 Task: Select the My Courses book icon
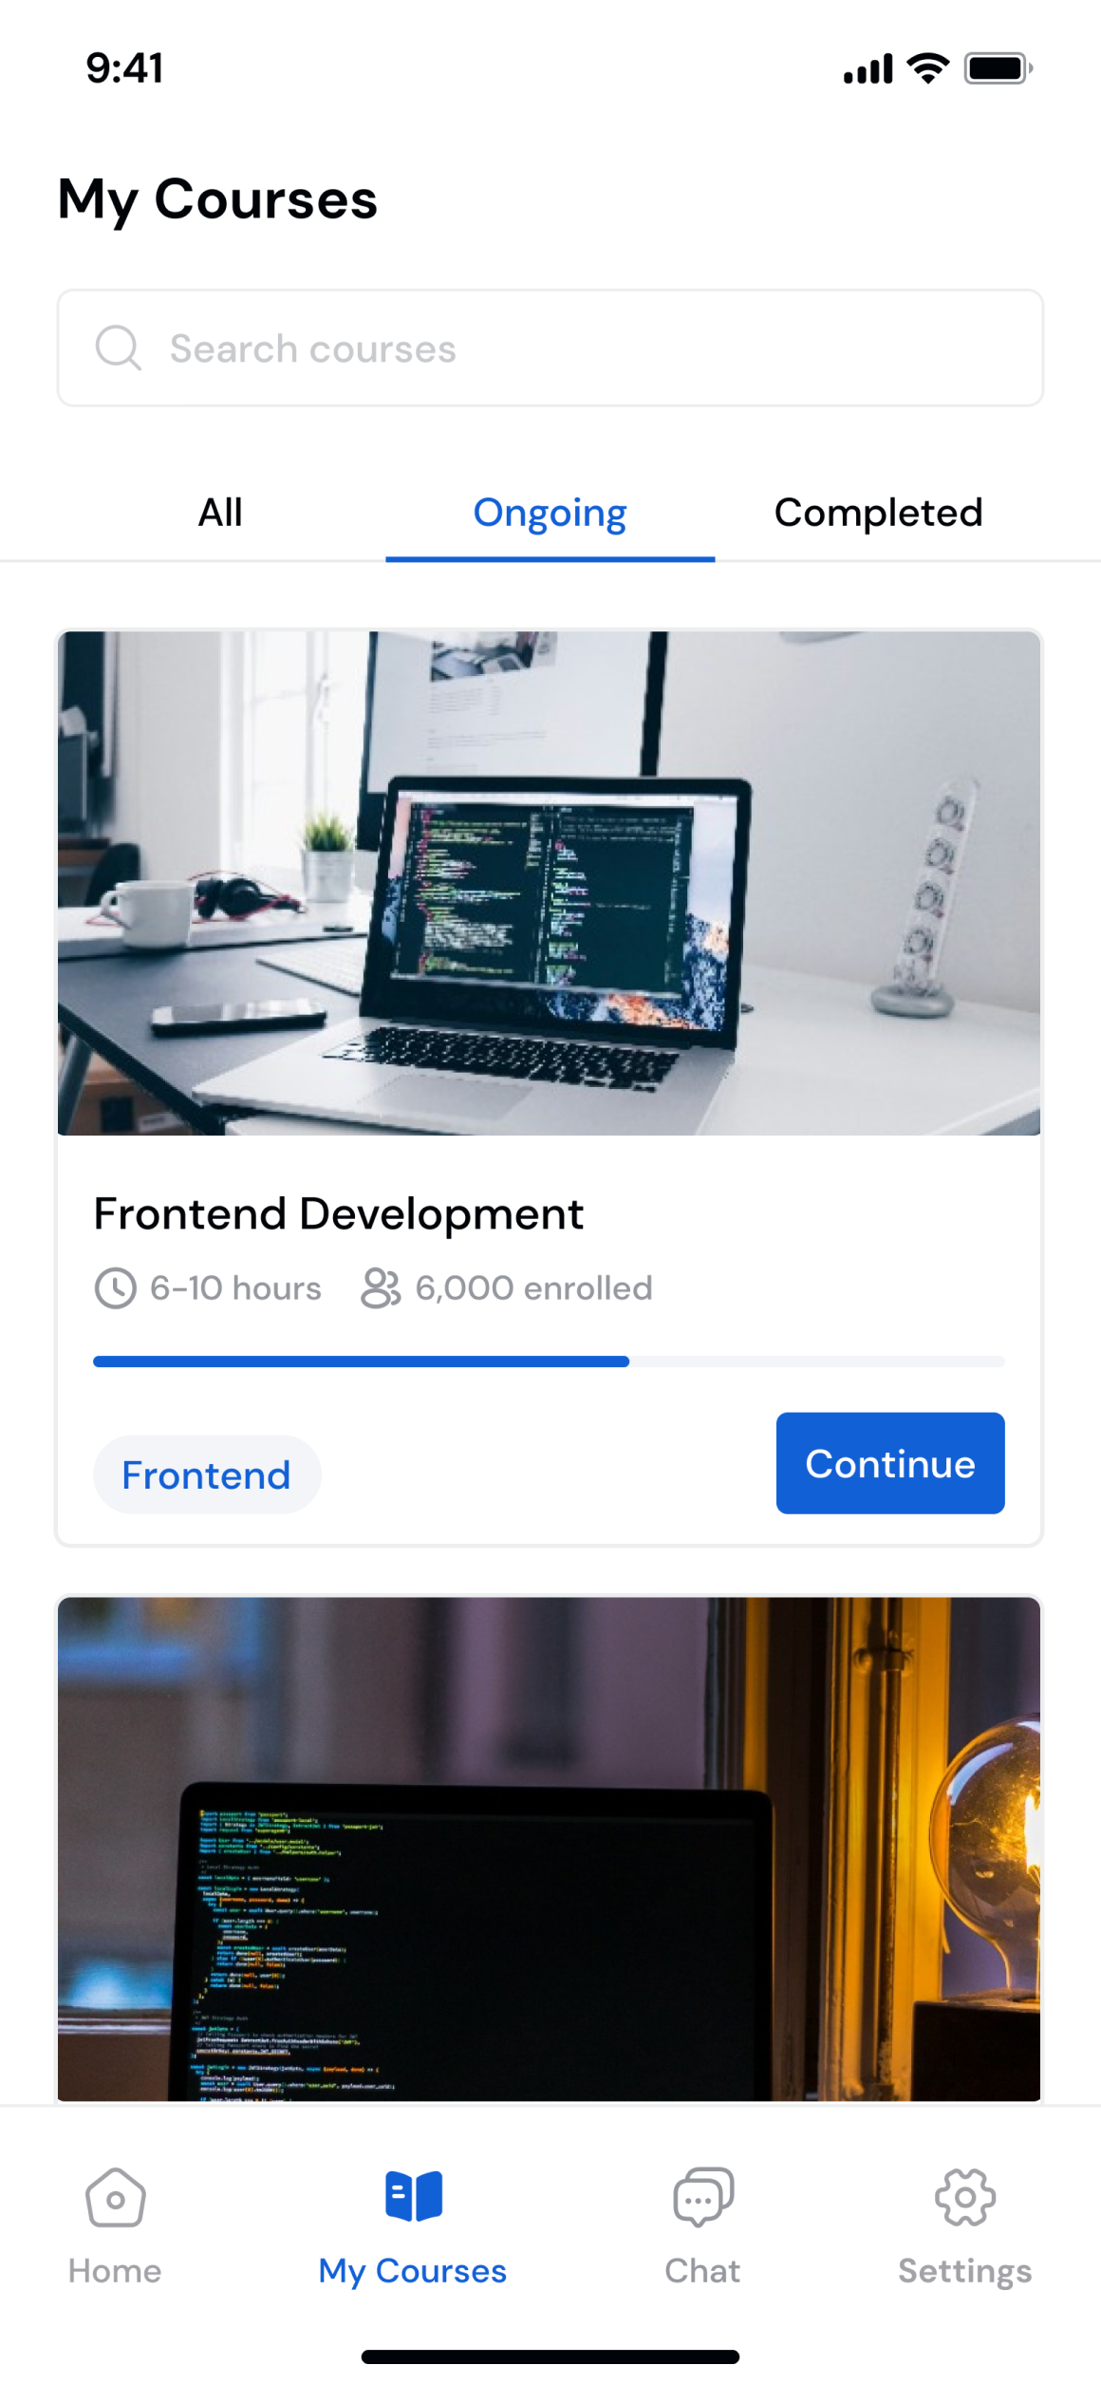tap(414, 2196)
